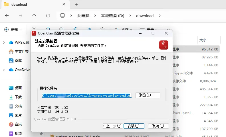This screenshot has height=137, width=226.
Task: Close the download tab
Action: pos(64,4)
